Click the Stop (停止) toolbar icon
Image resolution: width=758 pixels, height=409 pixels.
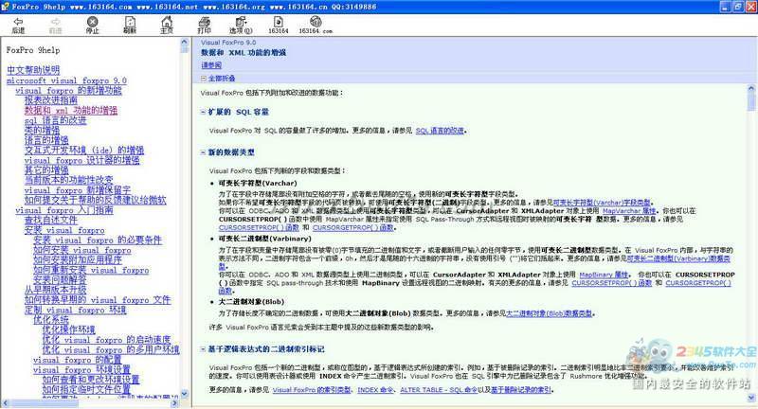92,26
